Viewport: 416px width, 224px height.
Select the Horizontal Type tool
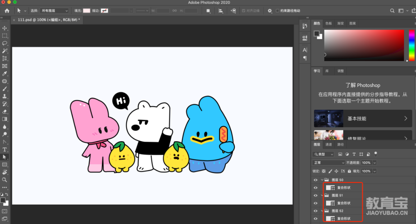click(5, 149)
